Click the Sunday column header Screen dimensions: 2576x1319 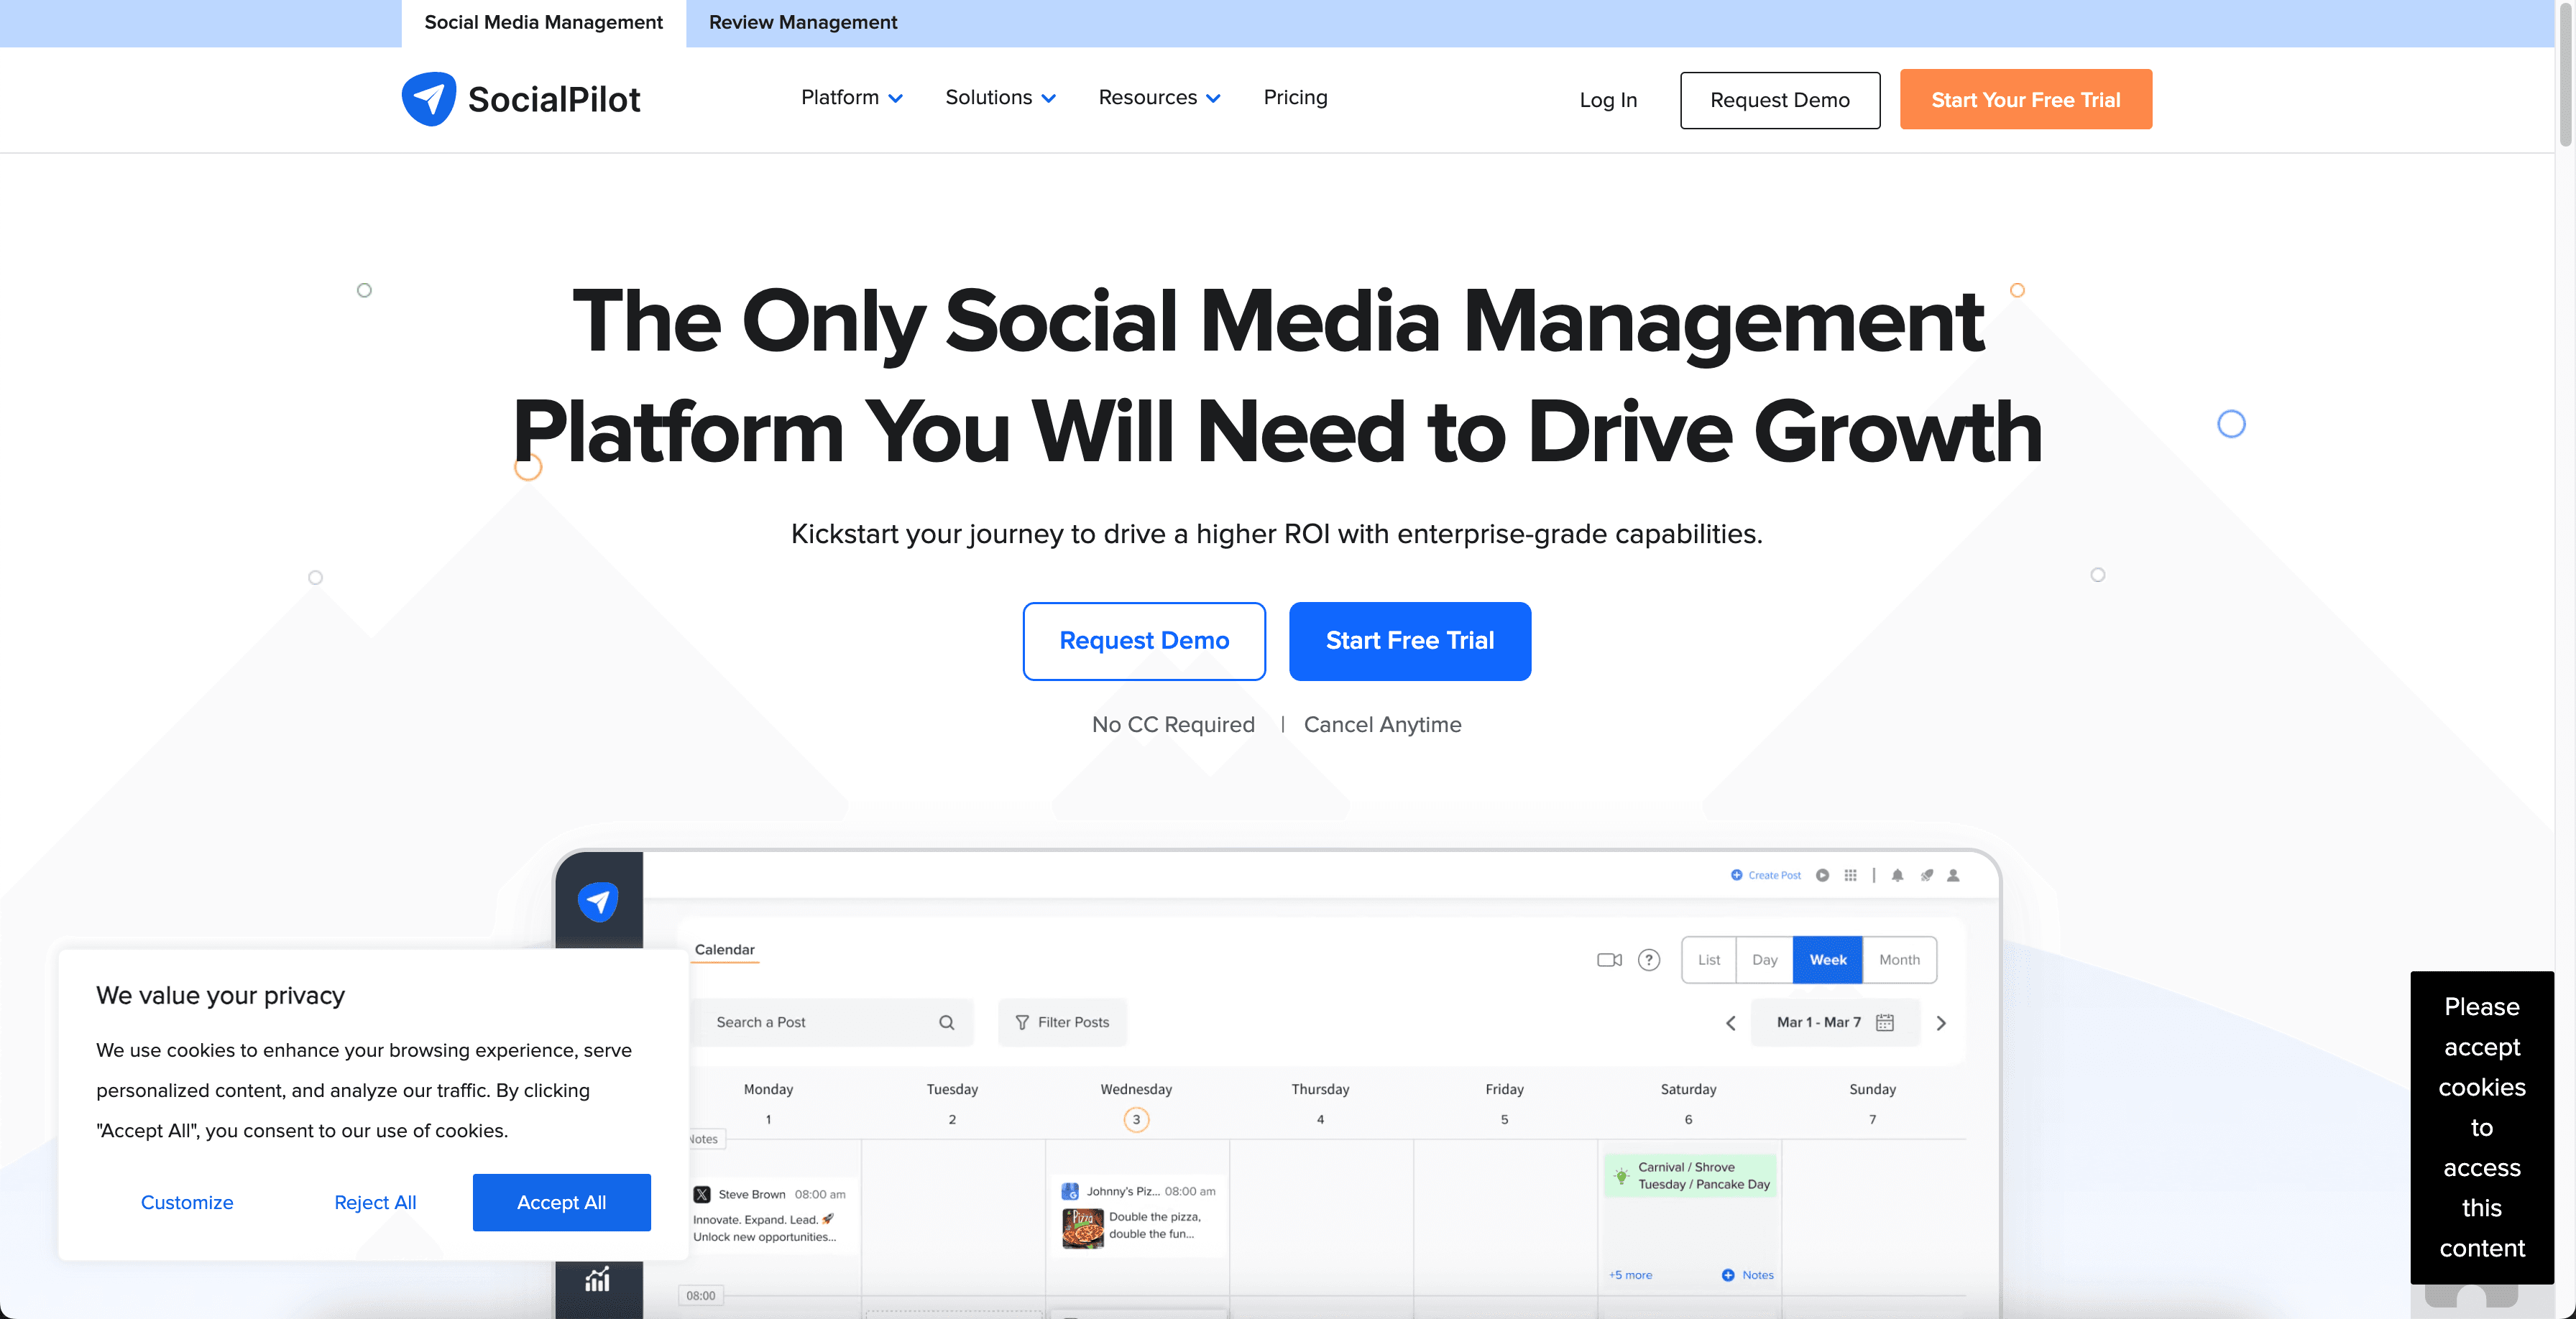click(1872, 1089)
